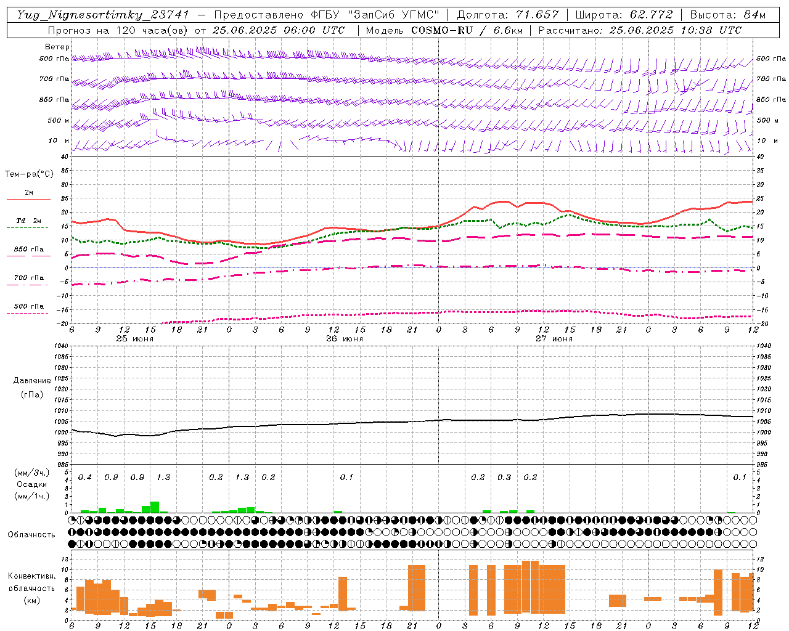Image resolution: width=789 pixels, height=631 pixels.
Task: Select the Высота: 84м header field
Action: click(x=727, y=15)
